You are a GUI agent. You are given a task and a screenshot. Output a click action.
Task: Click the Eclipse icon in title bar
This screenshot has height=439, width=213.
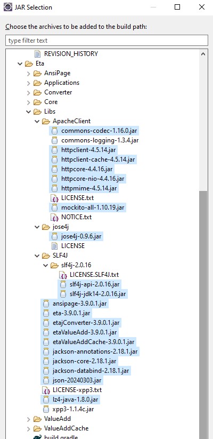pyautogui.click(x=7, y=7)
